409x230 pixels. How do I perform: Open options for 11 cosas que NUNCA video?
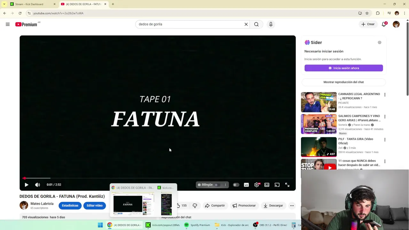385,162
